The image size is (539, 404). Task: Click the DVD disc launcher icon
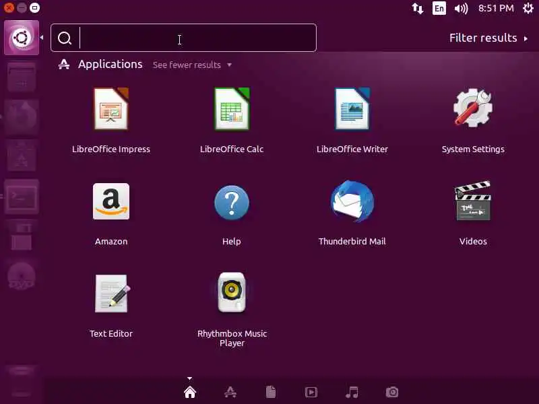[22, 276]
